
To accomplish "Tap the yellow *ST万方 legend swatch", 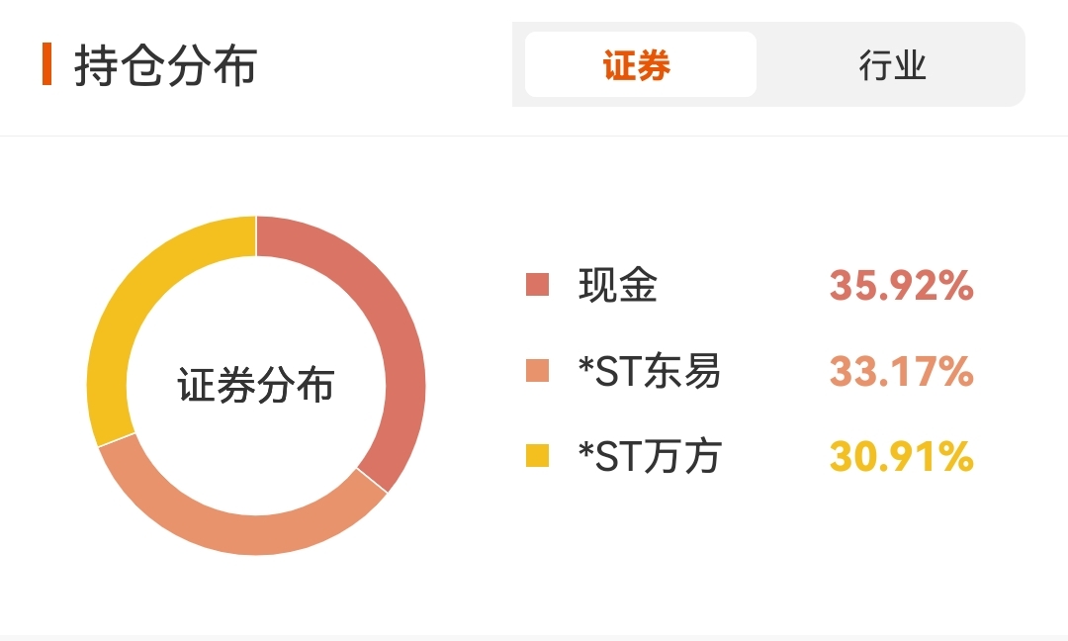I will coord(537,457).
